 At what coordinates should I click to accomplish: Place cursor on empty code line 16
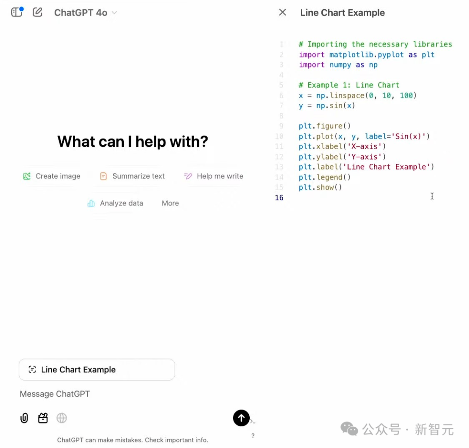pyautogui.click(x=347, y=198)
